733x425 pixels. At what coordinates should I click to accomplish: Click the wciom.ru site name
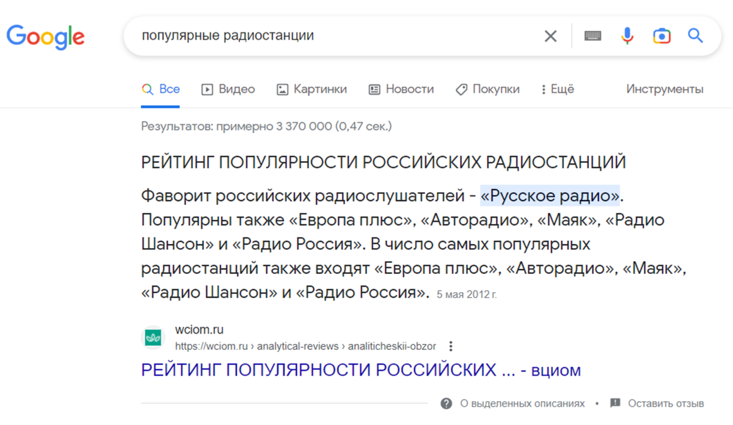[199, 330]
